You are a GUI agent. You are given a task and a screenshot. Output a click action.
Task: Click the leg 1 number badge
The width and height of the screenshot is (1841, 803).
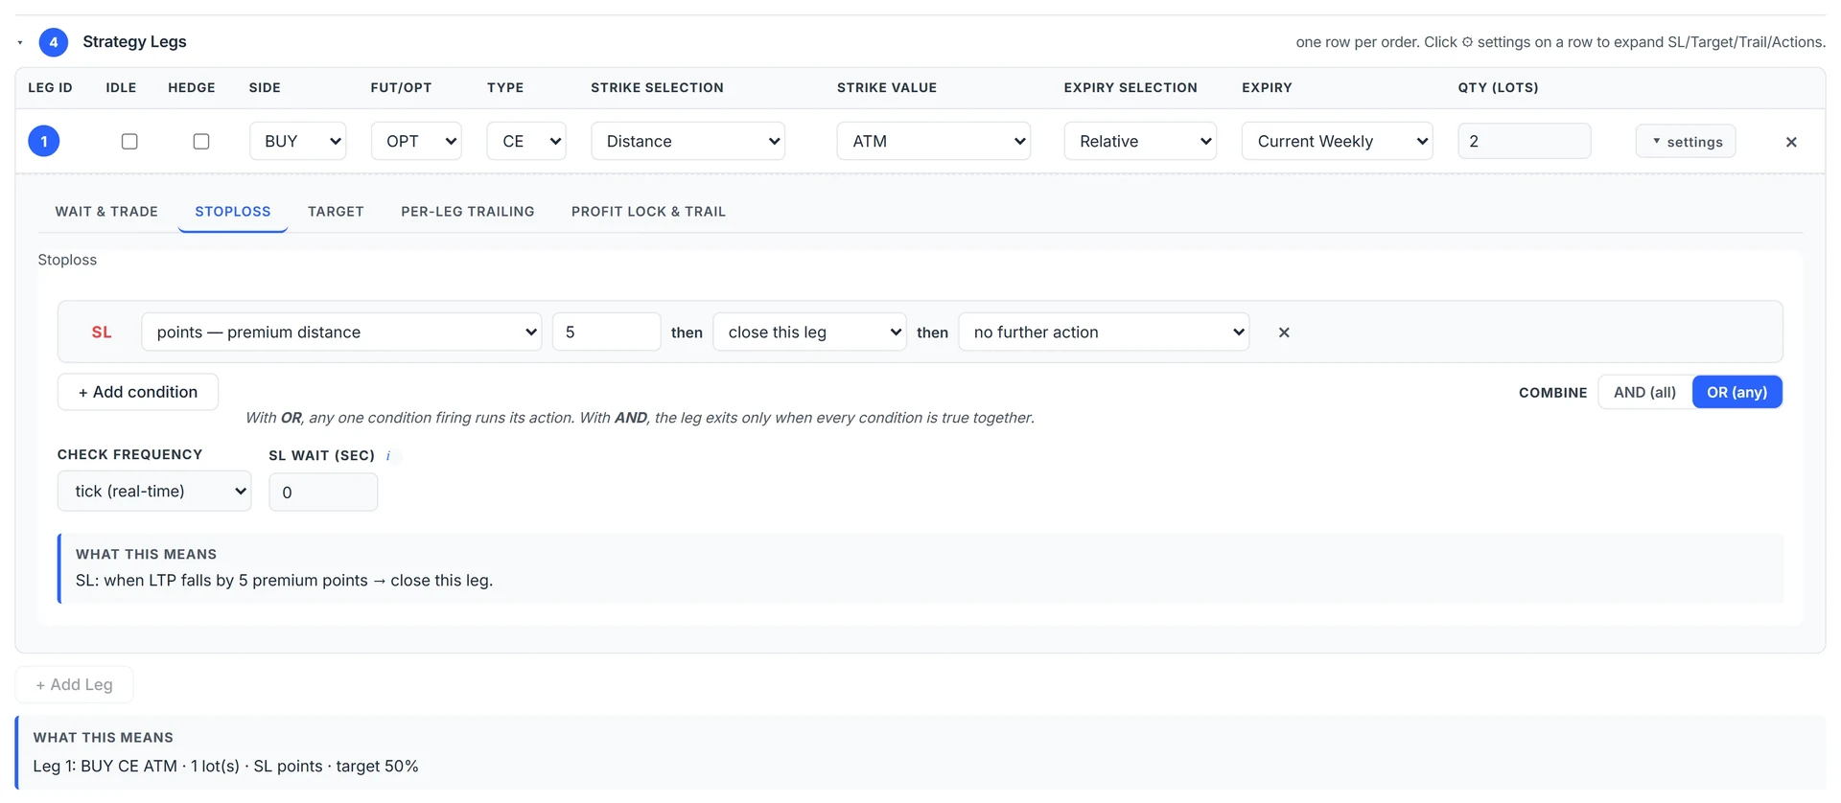[x=44, y=141]
